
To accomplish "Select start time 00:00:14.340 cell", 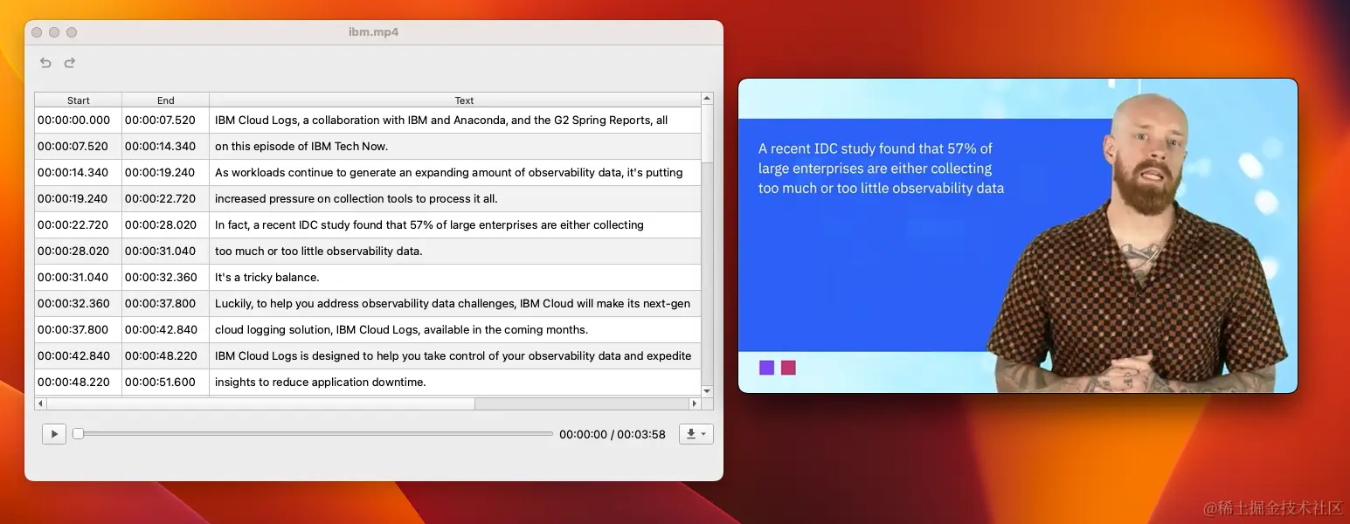I will pyautogui.click(x=79, y=172).
